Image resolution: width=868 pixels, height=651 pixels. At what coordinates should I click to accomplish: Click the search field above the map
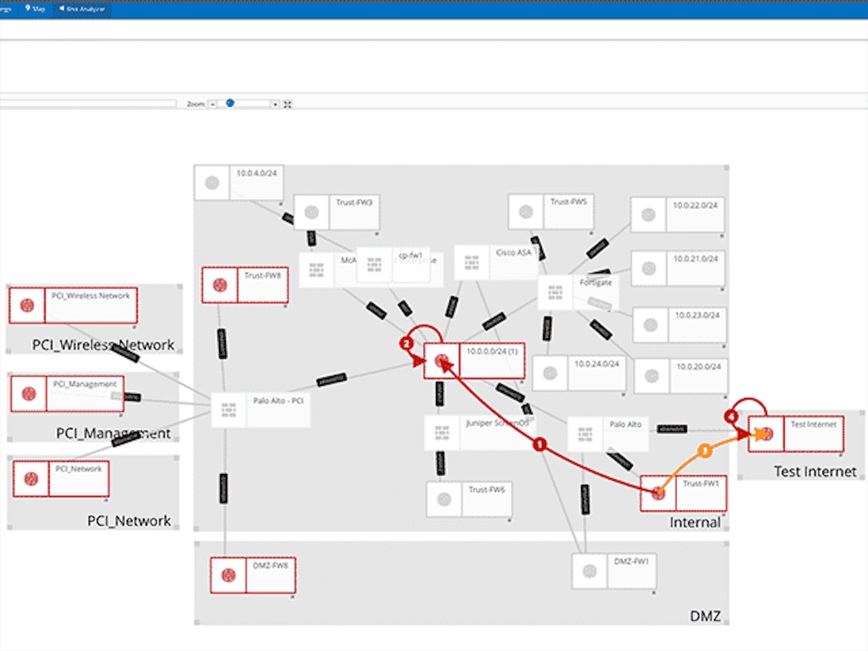(x=88, y=102)
